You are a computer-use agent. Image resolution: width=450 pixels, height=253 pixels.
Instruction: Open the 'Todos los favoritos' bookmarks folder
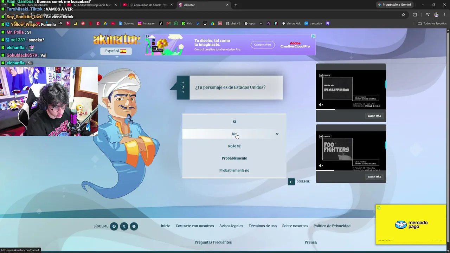tap(432, 24)
